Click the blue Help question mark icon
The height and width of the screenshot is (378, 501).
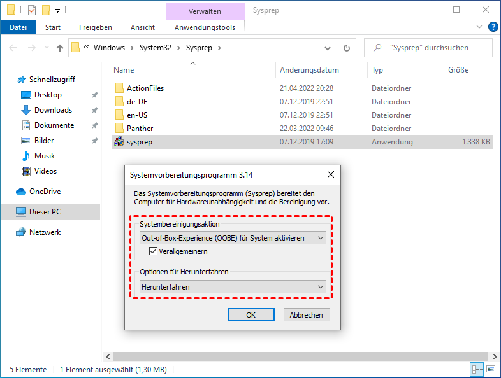coord(493,27)
